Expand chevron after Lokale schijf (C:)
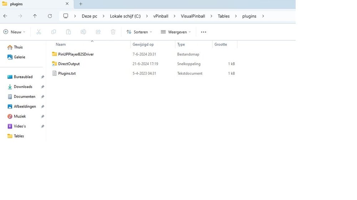 (147, 16)
